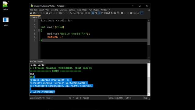The height and width of the screenshot is (110, 195).
Task: Open User Defined Language dialog icon
Action: pos(102,13)
